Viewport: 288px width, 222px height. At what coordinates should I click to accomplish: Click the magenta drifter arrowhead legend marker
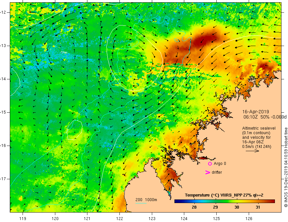[x=207, y=172]
